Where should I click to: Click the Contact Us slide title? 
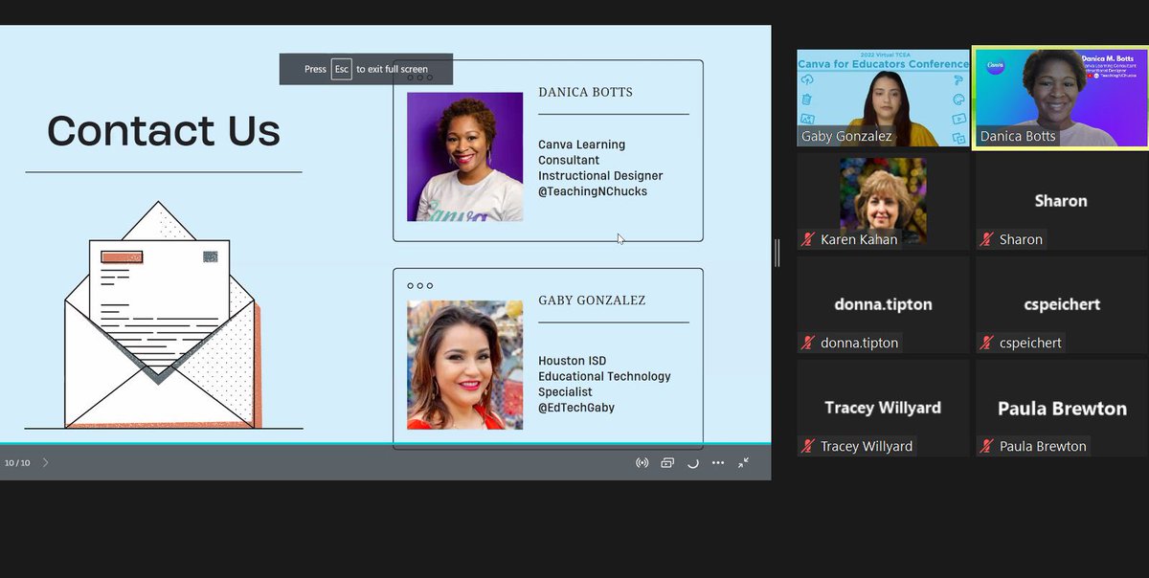164,130
